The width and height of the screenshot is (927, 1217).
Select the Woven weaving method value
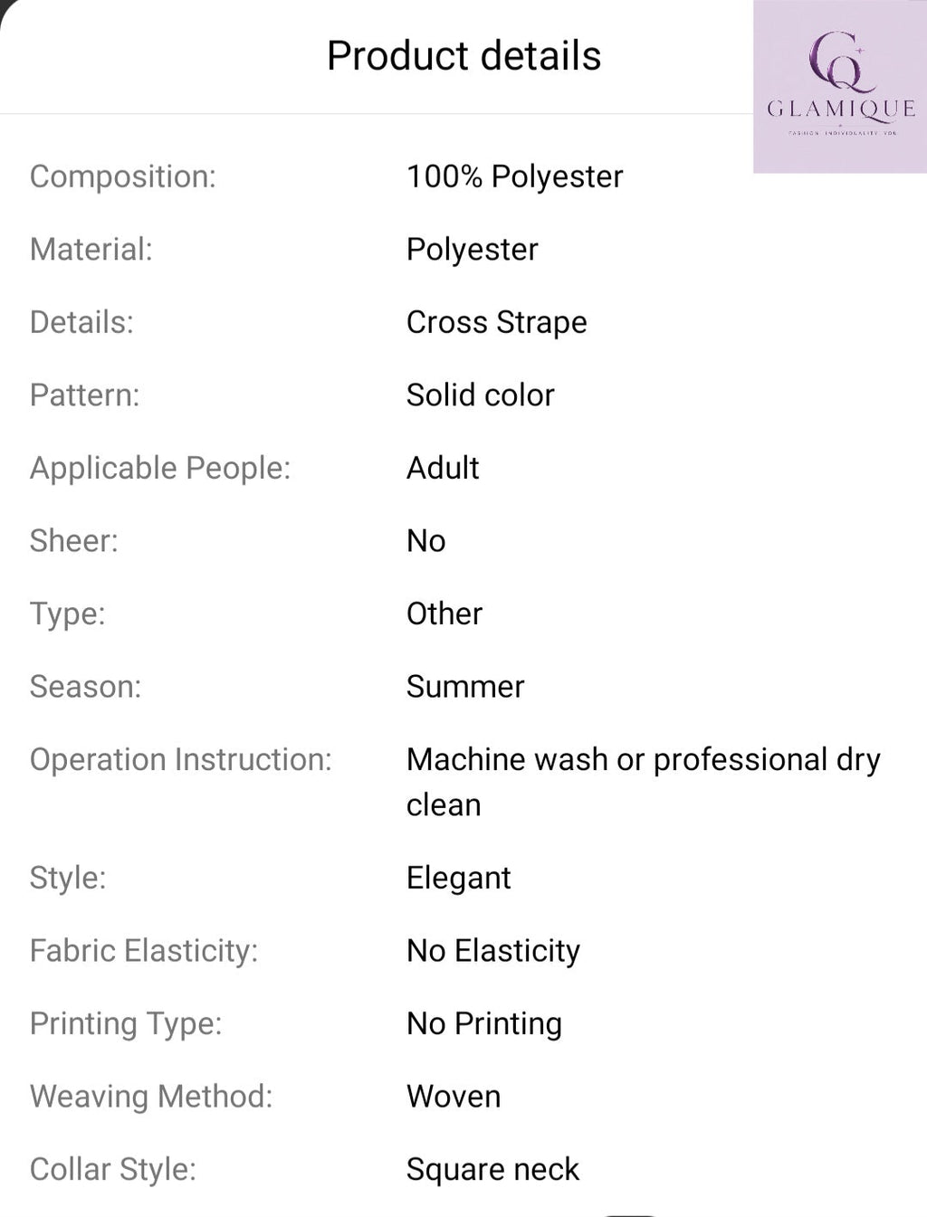[454, 1097]
